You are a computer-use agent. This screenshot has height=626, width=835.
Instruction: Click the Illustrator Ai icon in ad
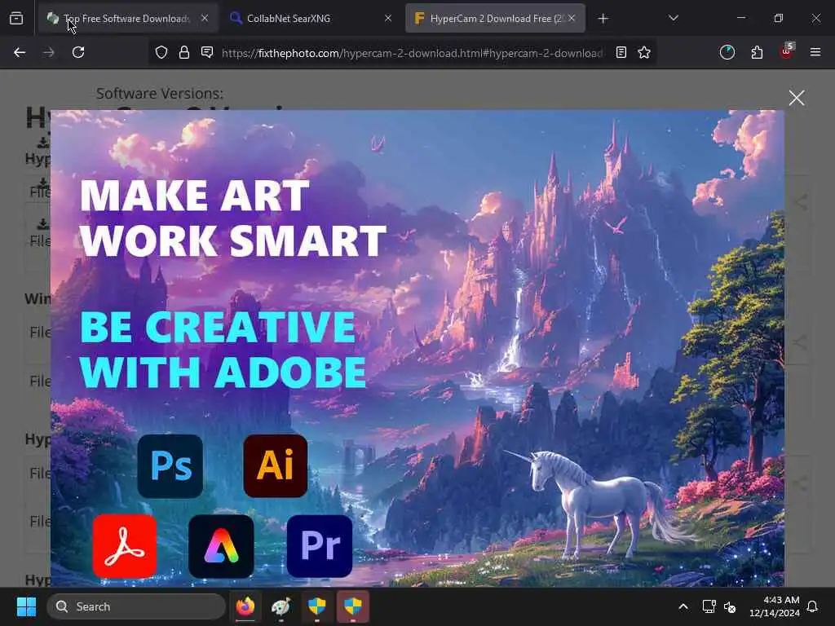click(x=276, y=465)
